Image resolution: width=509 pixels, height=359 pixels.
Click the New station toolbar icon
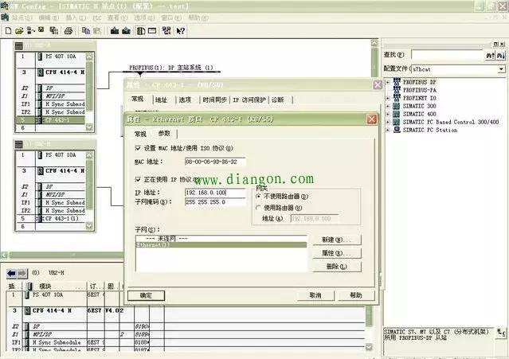[9, 31]
